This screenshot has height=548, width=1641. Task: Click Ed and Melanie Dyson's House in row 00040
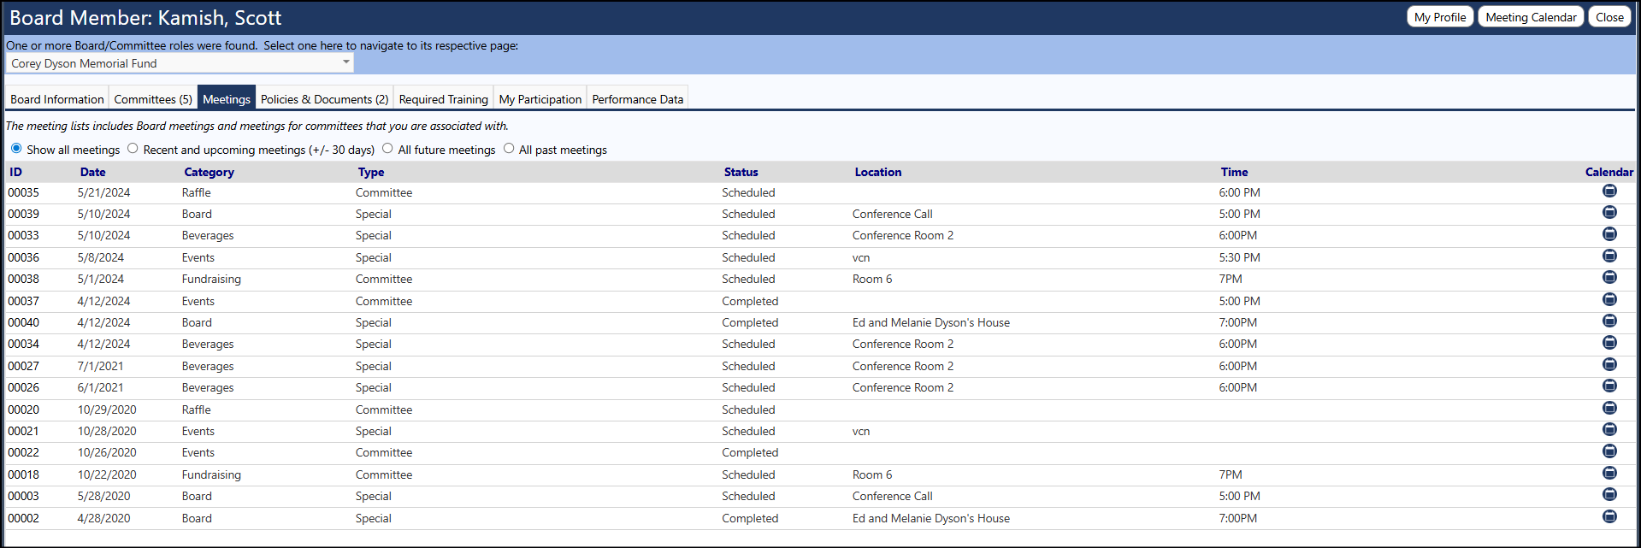coord(931,322)
